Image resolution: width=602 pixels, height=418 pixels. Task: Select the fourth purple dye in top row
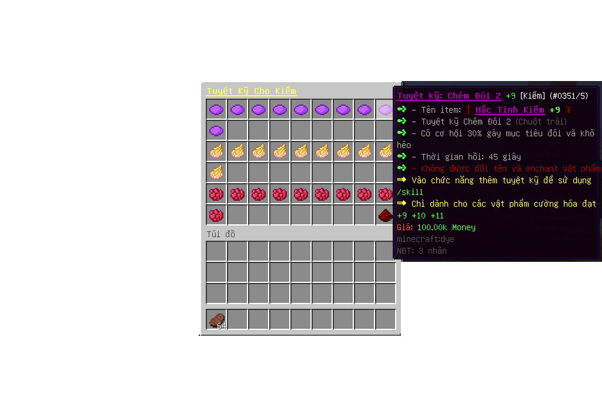click(279, 110)
